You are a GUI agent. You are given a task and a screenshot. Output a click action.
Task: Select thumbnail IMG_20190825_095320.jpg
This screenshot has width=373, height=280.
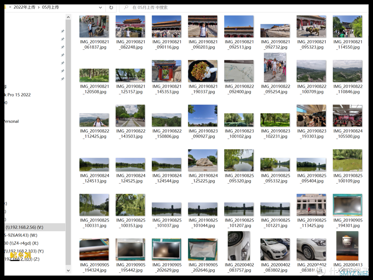[239, 160]
